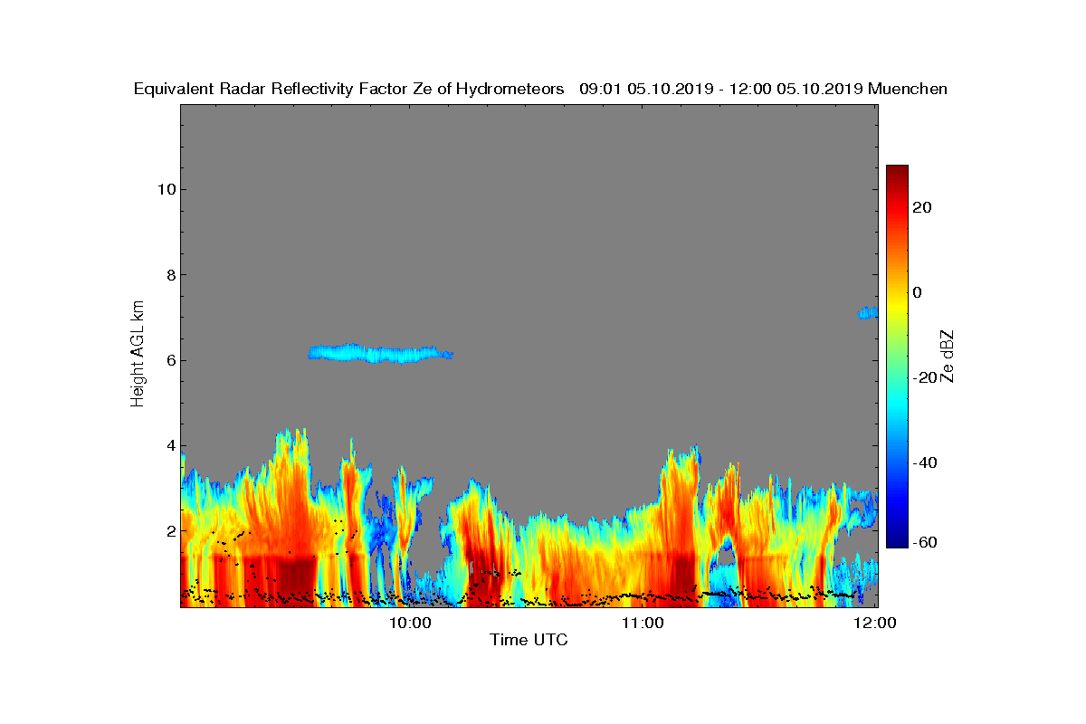Click the colorbar value 0
1086x724 pixels.
[x=919, y=292]
